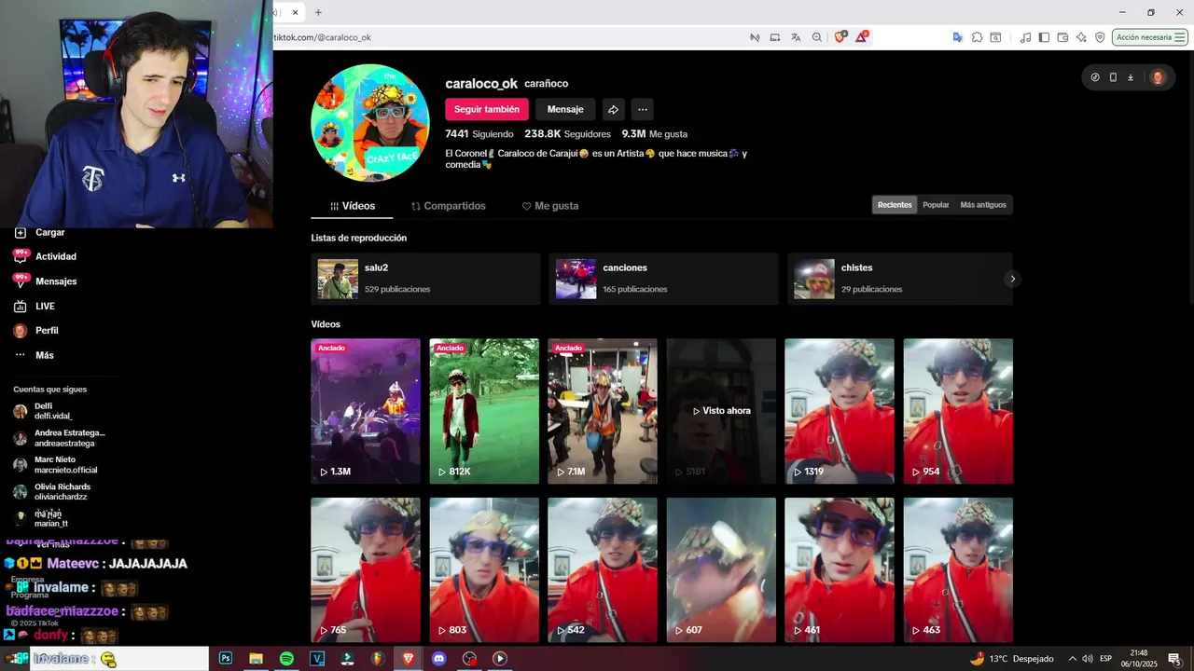Open Cargar in TikTok sidebar

click(x=40, y=232)
